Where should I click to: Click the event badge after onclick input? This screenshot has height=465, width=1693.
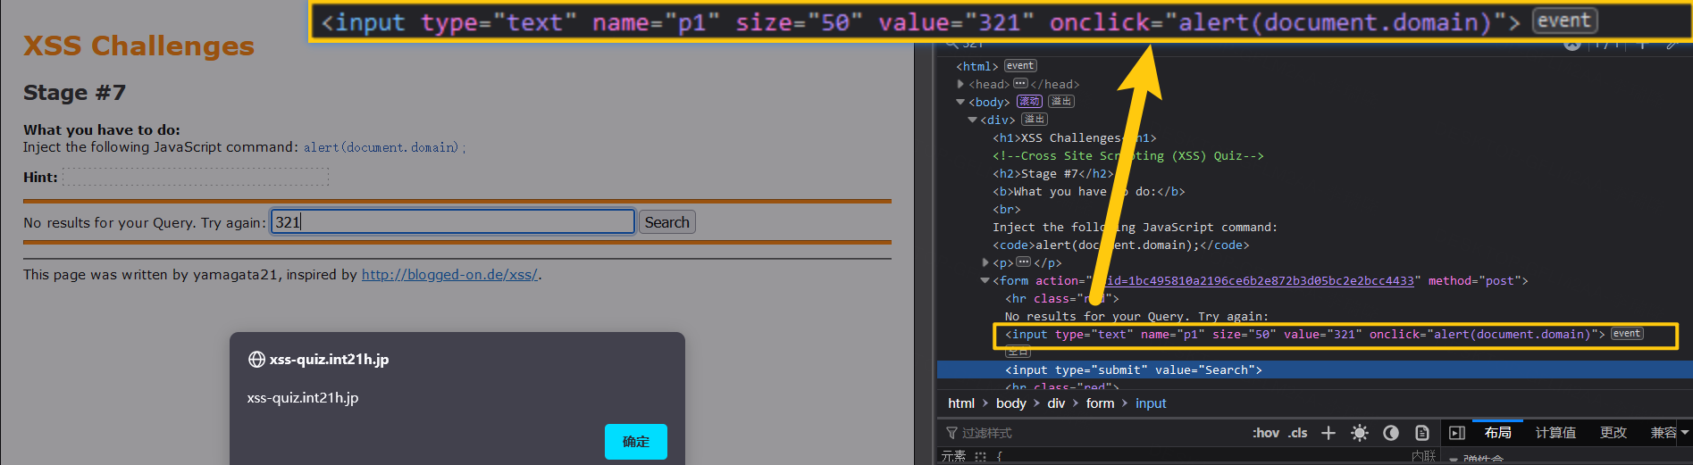click(x=1626, y=334)
